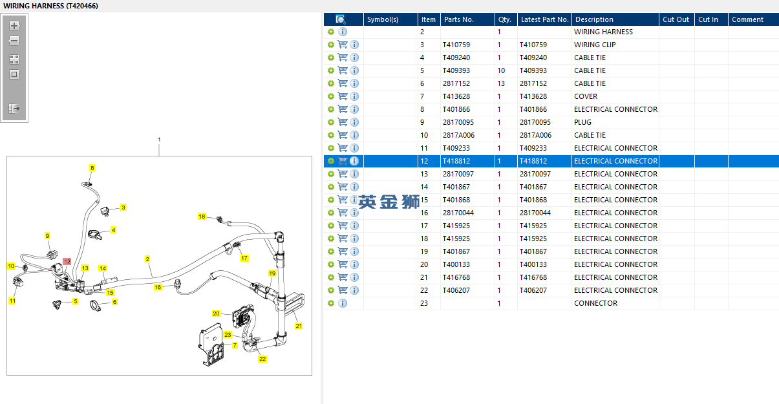Select callout 7 in the diagram

pos(235,346)
